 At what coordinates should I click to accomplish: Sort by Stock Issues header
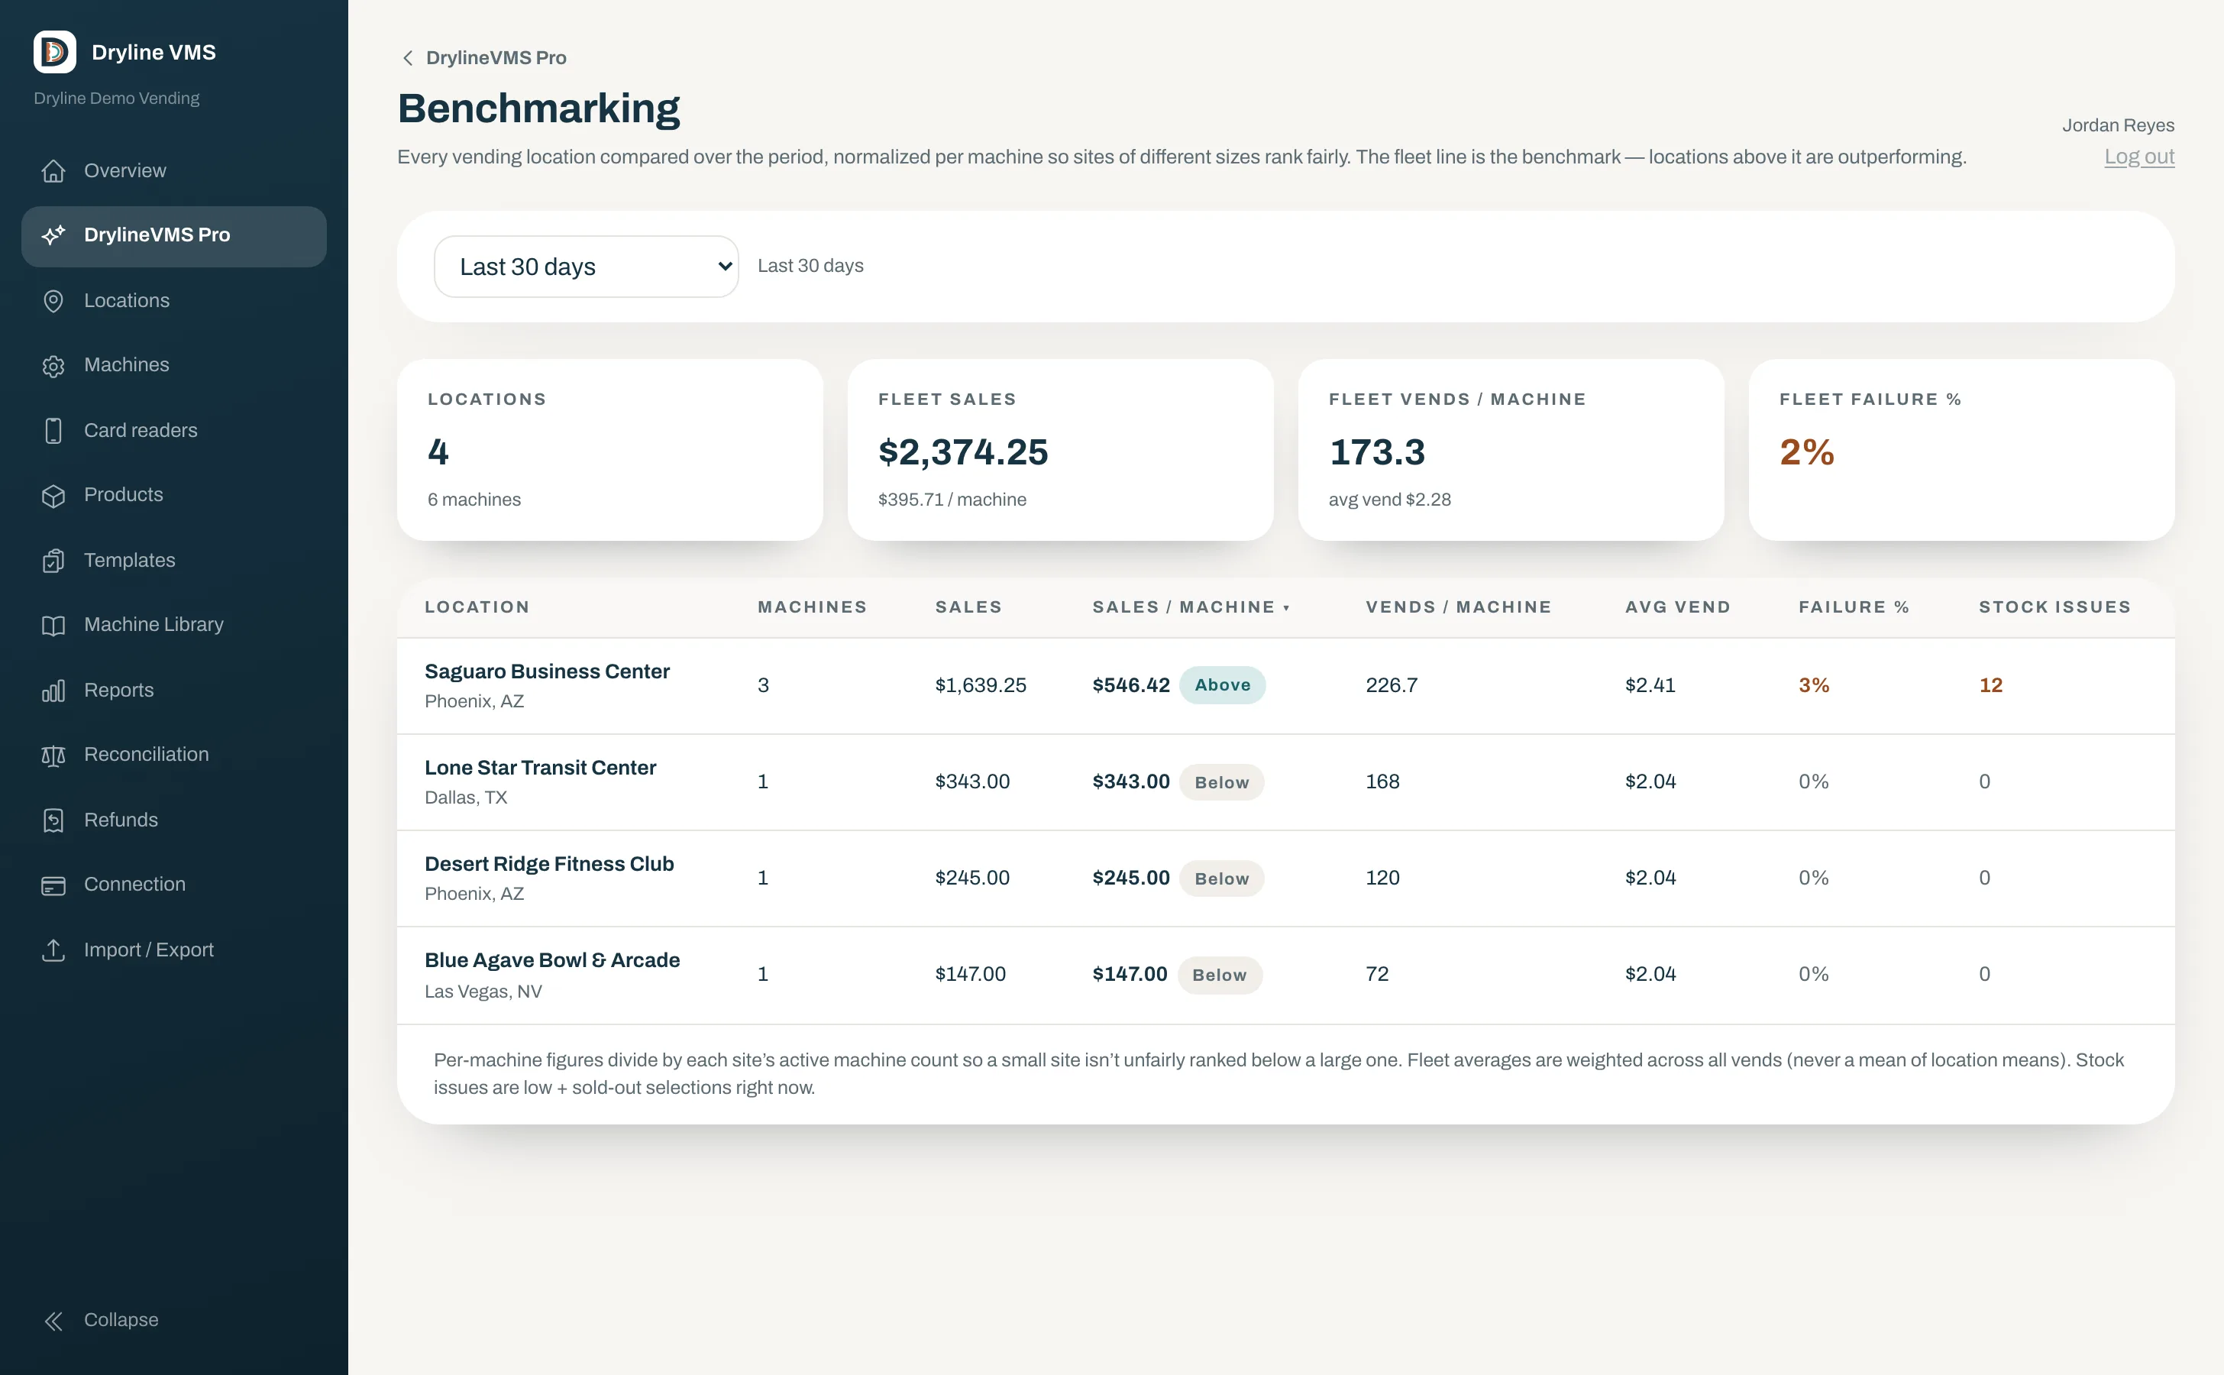coord(2055,607)
